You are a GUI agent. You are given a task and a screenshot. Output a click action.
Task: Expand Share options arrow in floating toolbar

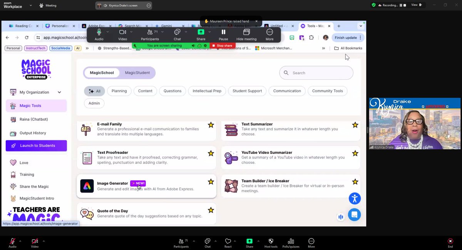[x=209, y=32]
